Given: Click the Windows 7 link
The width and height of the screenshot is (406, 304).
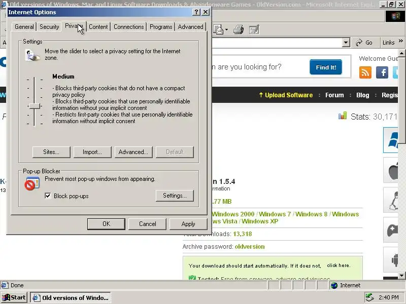Looking at the screenshot, I should click(x=275, y=214).
